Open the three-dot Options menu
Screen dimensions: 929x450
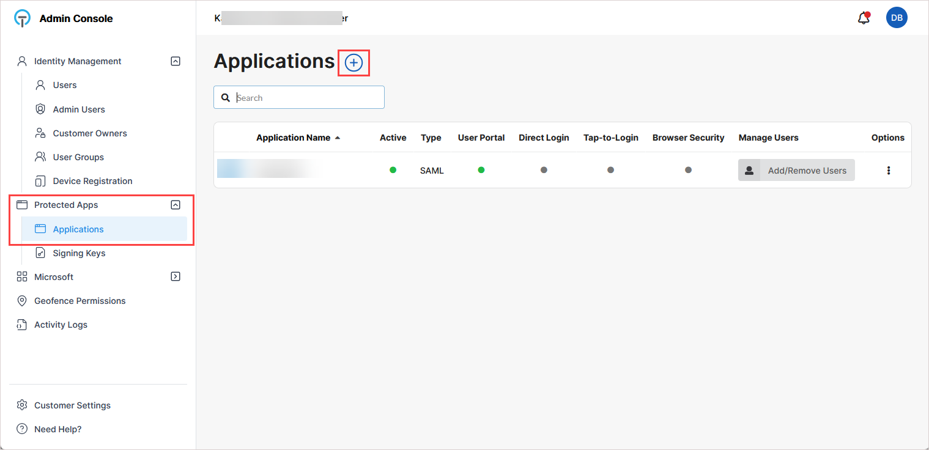pyautogui.click(x=888, y=171)
